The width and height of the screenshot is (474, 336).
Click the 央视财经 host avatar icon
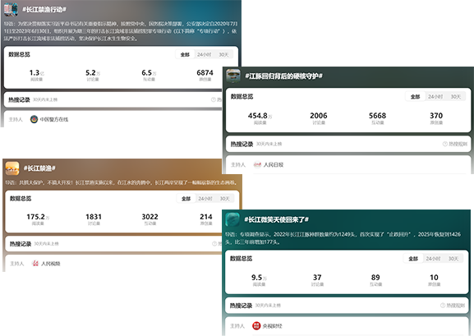256,325
